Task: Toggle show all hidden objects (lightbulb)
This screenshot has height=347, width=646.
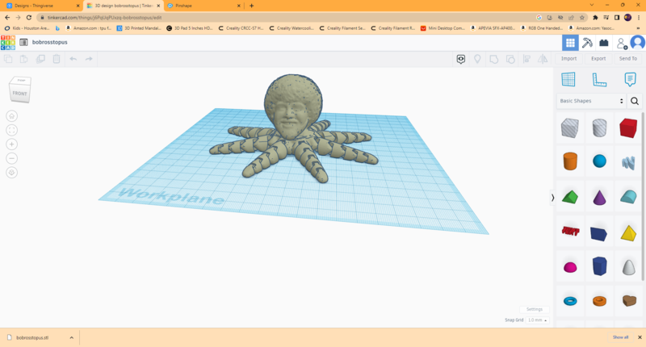Action: coord(477,59)
